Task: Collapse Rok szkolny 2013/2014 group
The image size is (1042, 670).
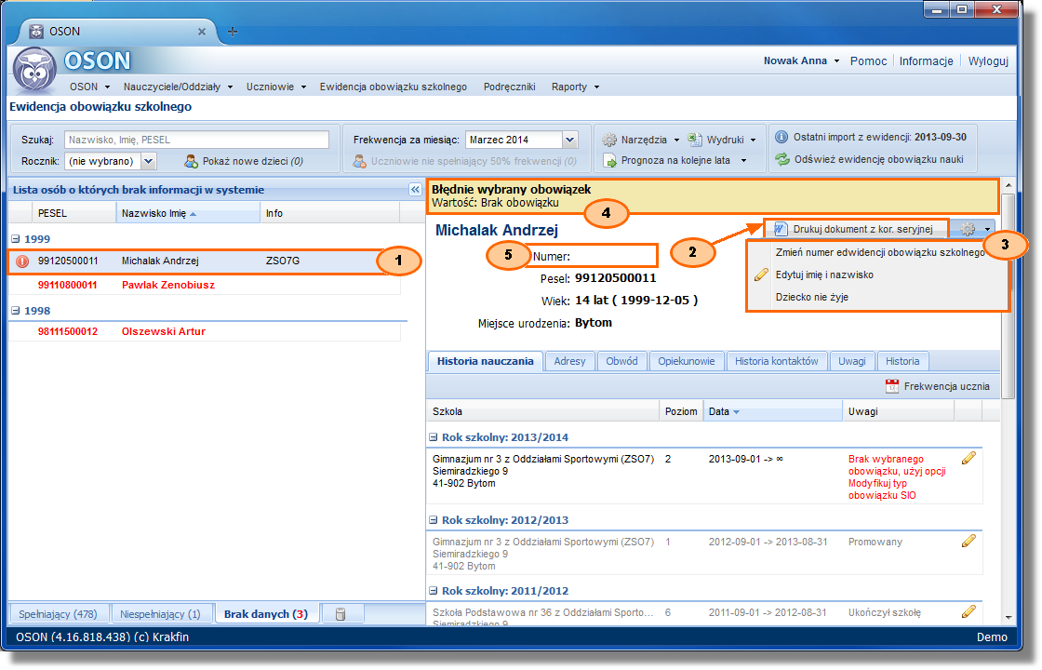Action: coord(434,437)
